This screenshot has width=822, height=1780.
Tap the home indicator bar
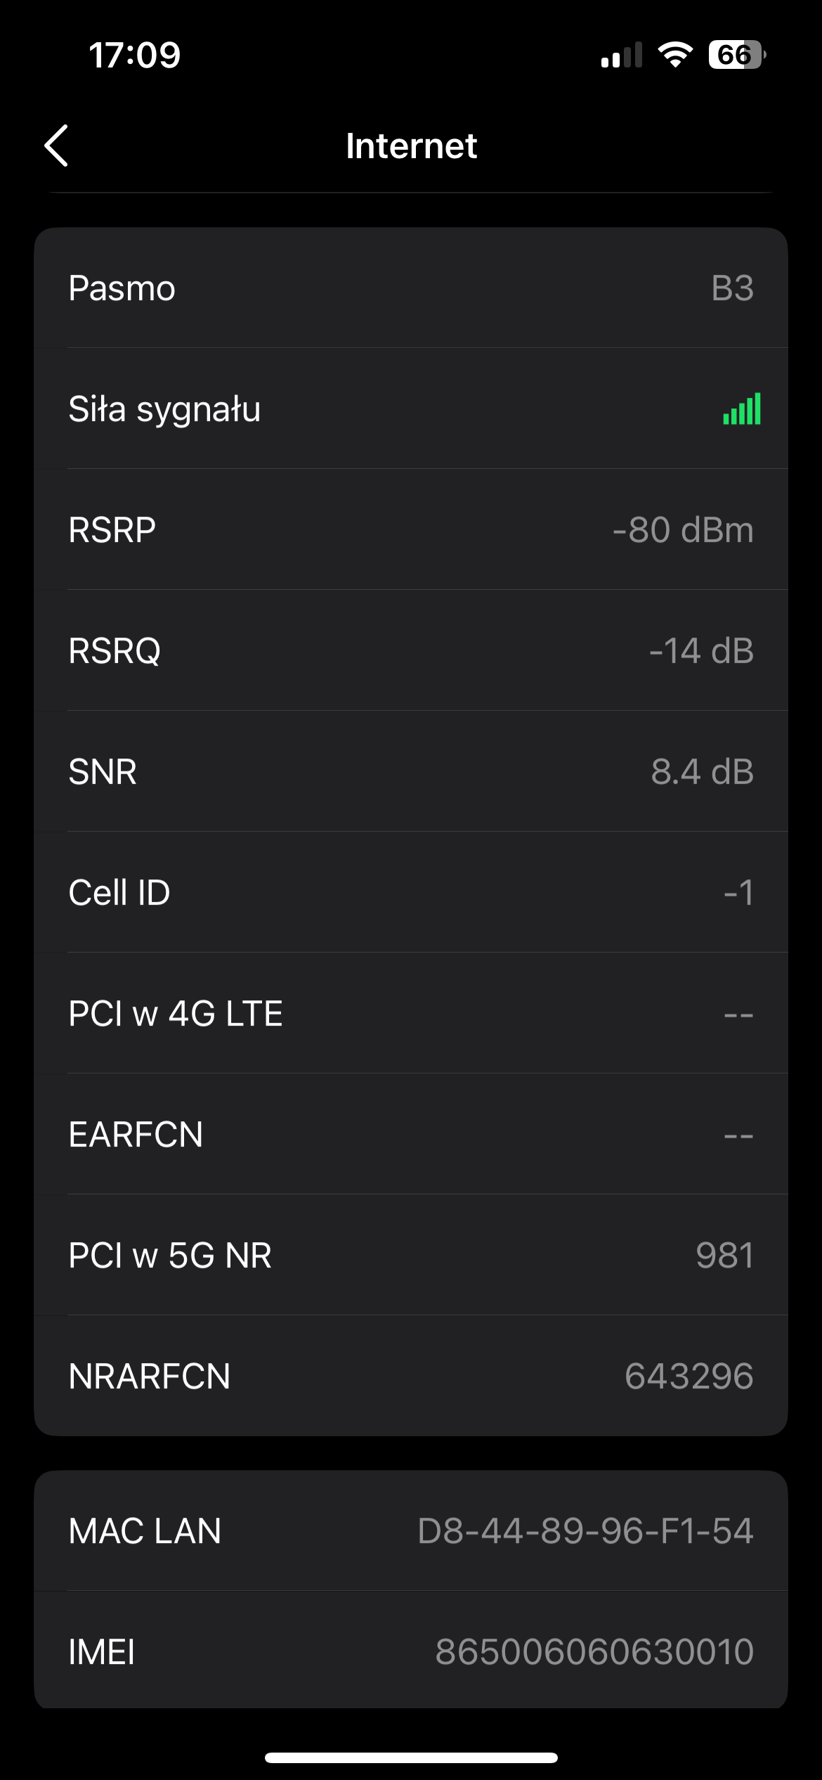(x=411, y=1758)
